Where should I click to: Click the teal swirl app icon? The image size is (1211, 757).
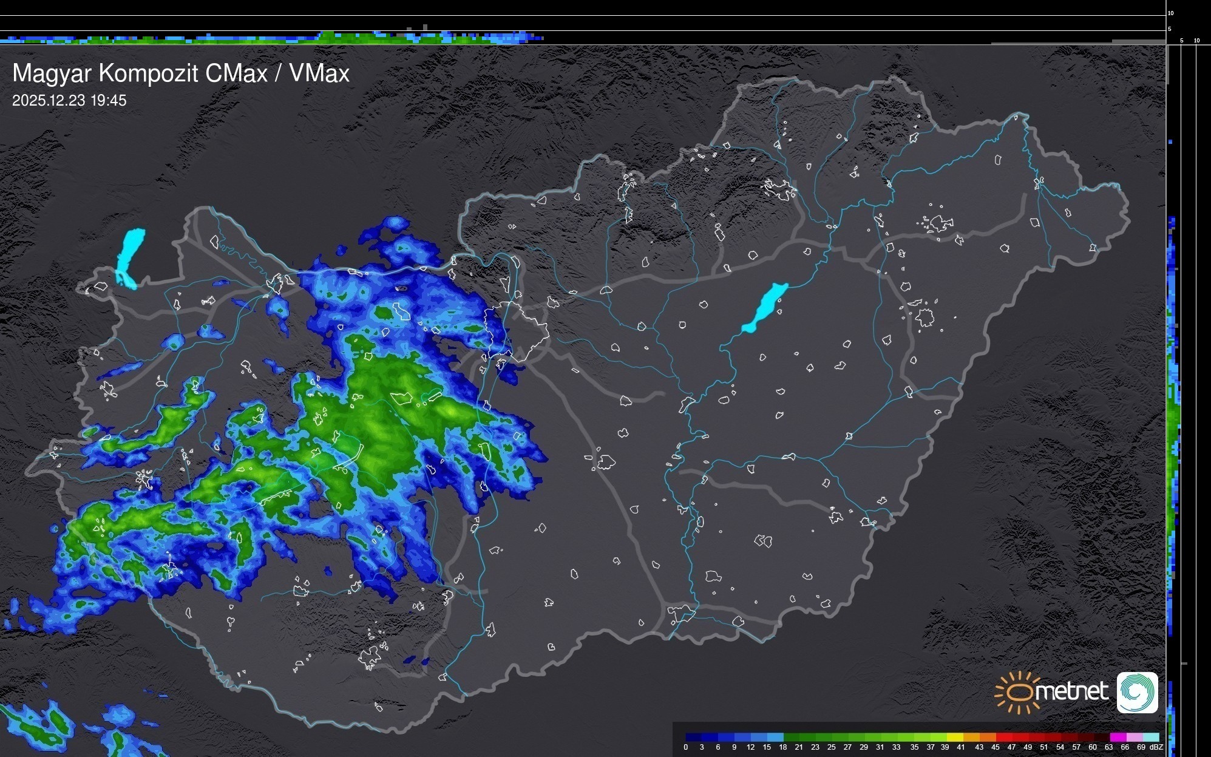coord(1137,692)
